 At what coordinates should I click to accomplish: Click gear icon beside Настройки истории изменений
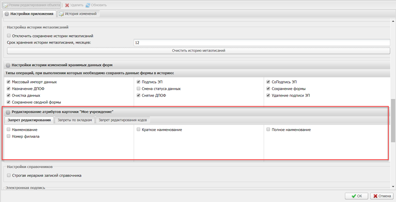[8, 65]
